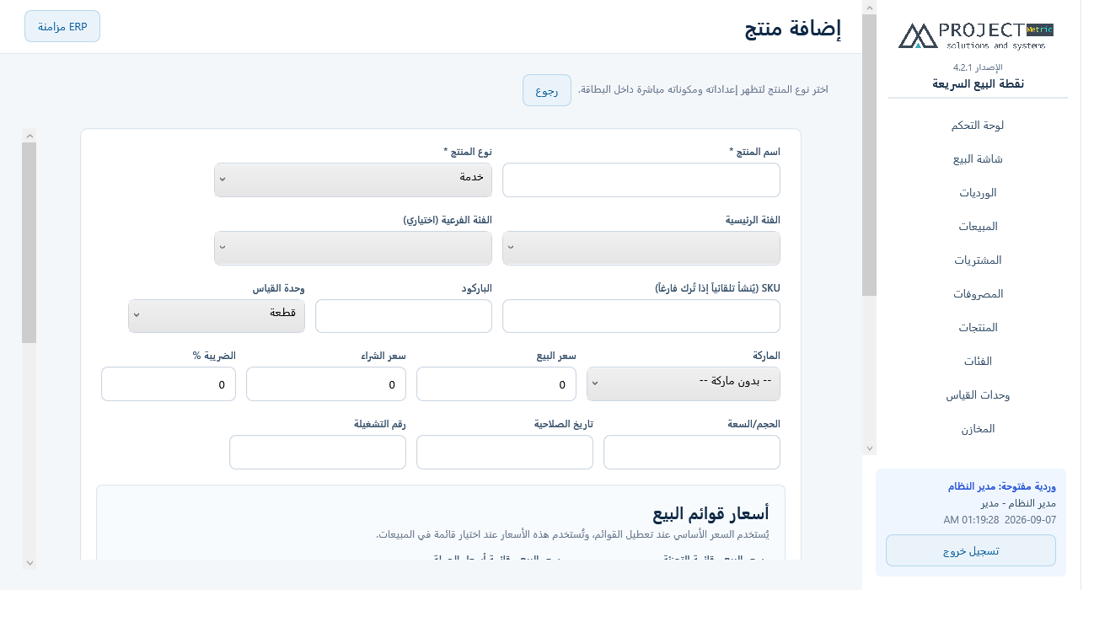Open الفئات in the sidebar

[x=978, y=361]
